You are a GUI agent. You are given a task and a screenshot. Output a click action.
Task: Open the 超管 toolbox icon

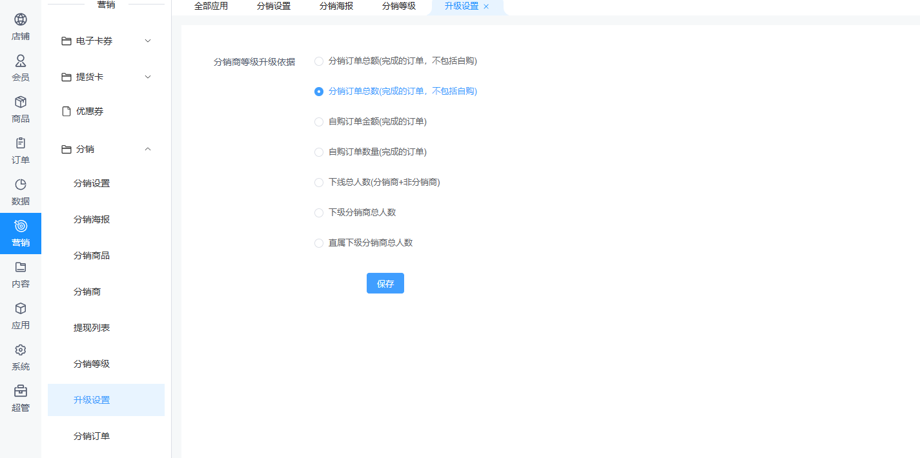pos(21,391)
